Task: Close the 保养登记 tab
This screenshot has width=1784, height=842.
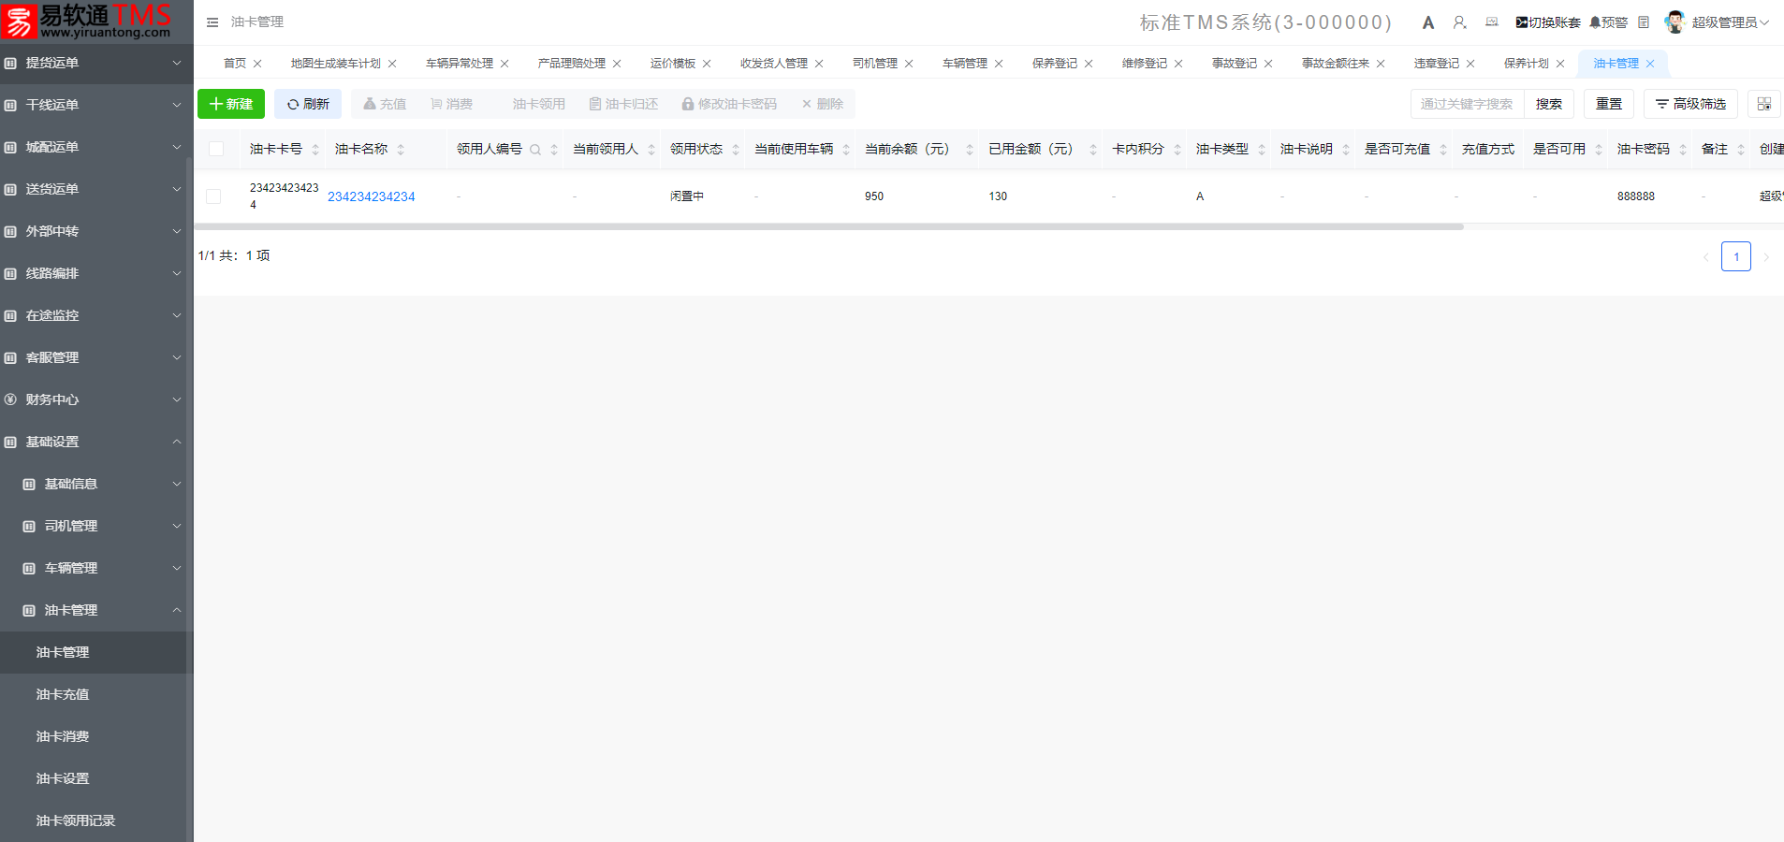Action: (x=1089, y=64)
